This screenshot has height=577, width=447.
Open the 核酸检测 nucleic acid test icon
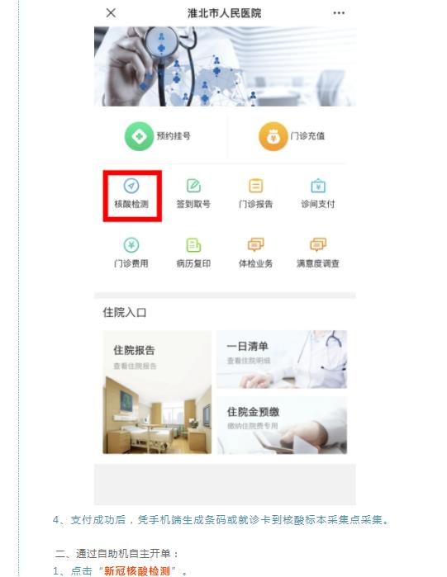tap(131, 194)
